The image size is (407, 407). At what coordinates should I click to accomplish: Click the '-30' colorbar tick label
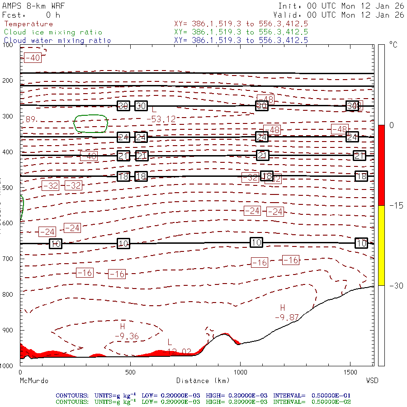coord(396,286)
